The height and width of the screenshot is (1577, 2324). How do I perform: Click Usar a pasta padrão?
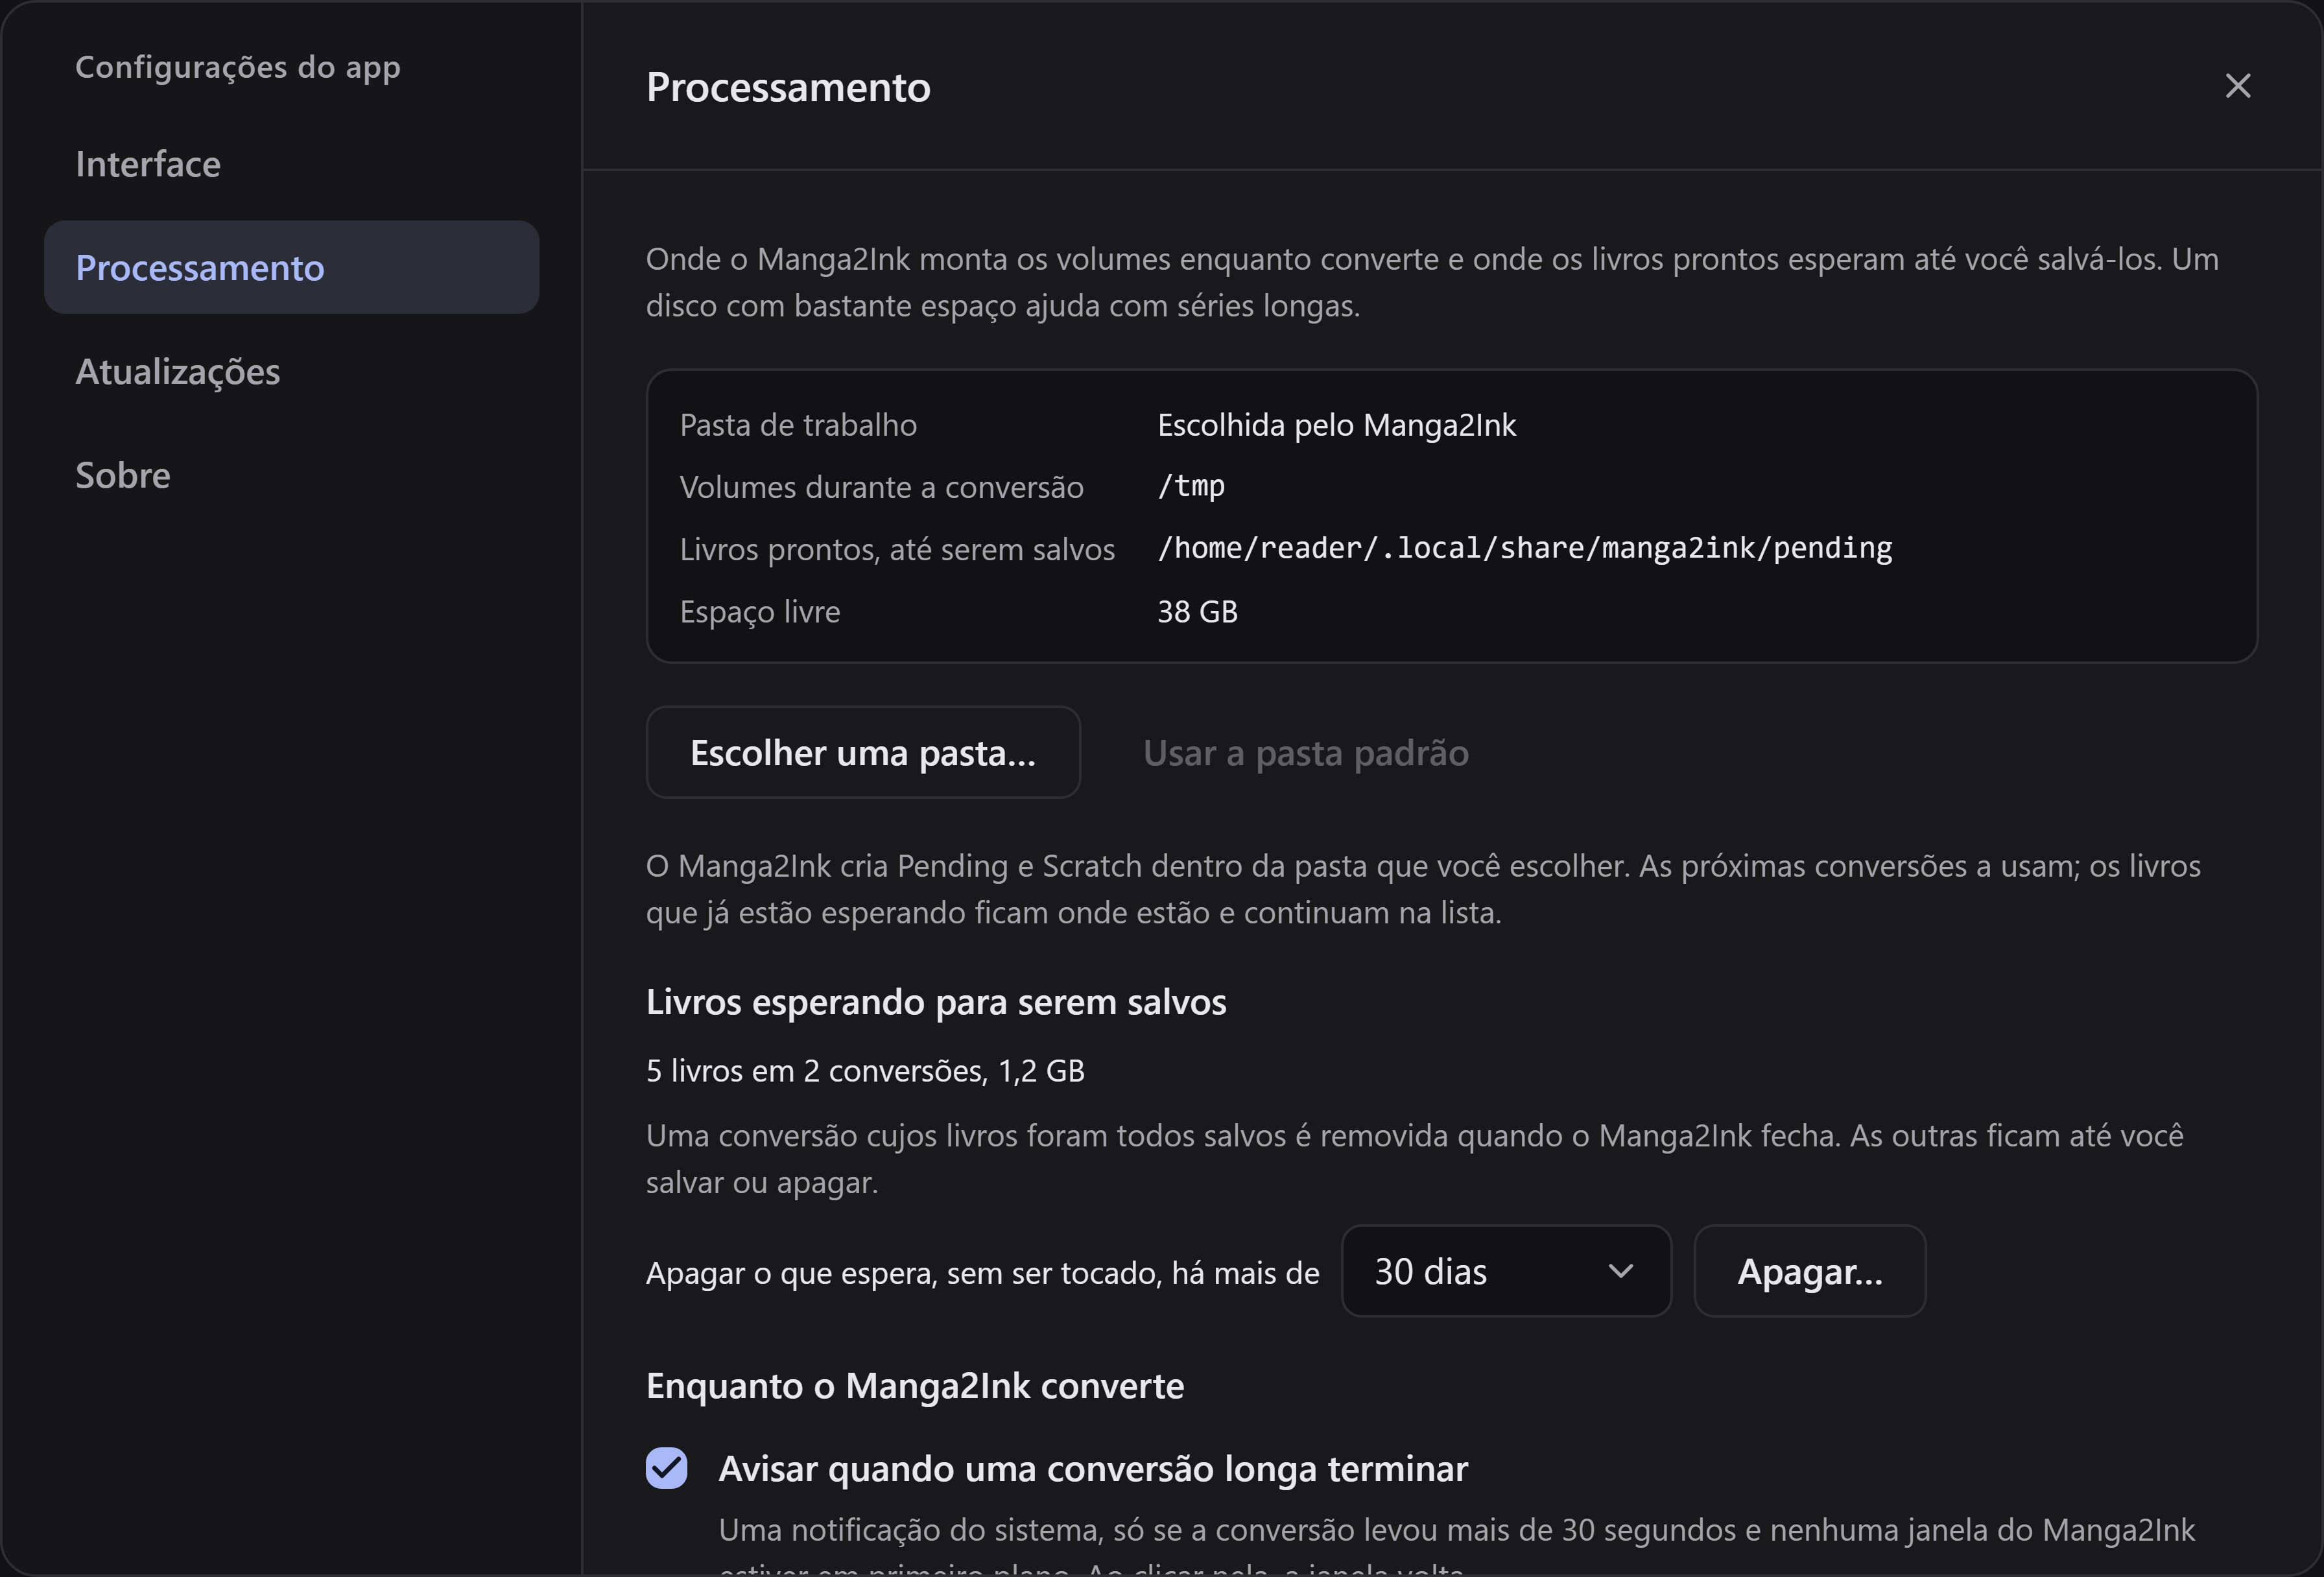[1305, 752]
